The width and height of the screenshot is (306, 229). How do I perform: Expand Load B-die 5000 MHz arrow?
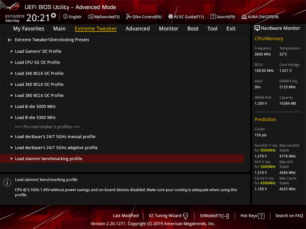pyautogui.click(x=11, y=106)
